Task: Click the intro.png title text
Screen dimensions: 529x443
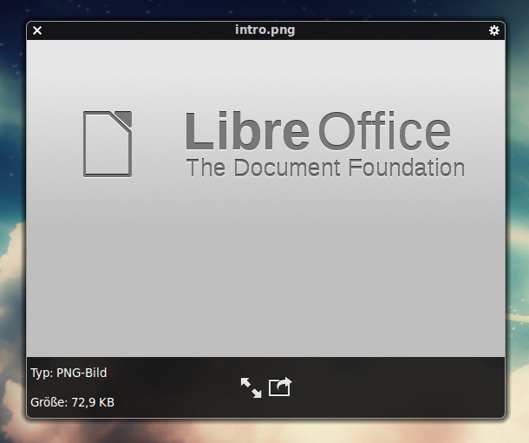Action: 265,30
